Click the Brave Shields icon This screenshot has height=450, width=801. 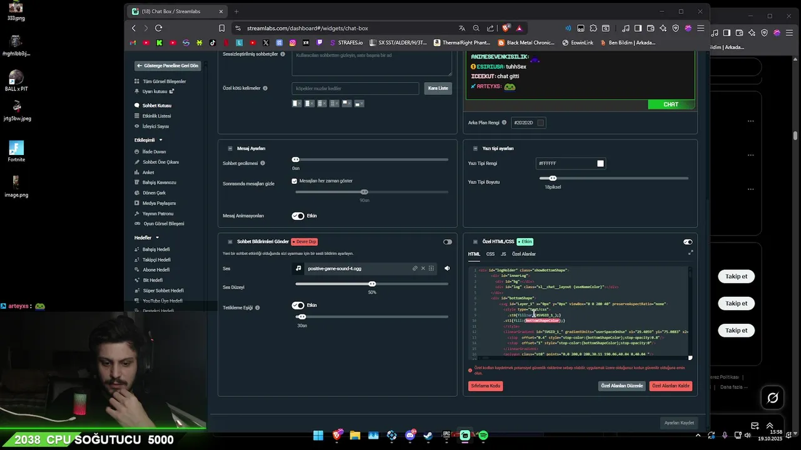pyautogui.click(x=506, y=28)
